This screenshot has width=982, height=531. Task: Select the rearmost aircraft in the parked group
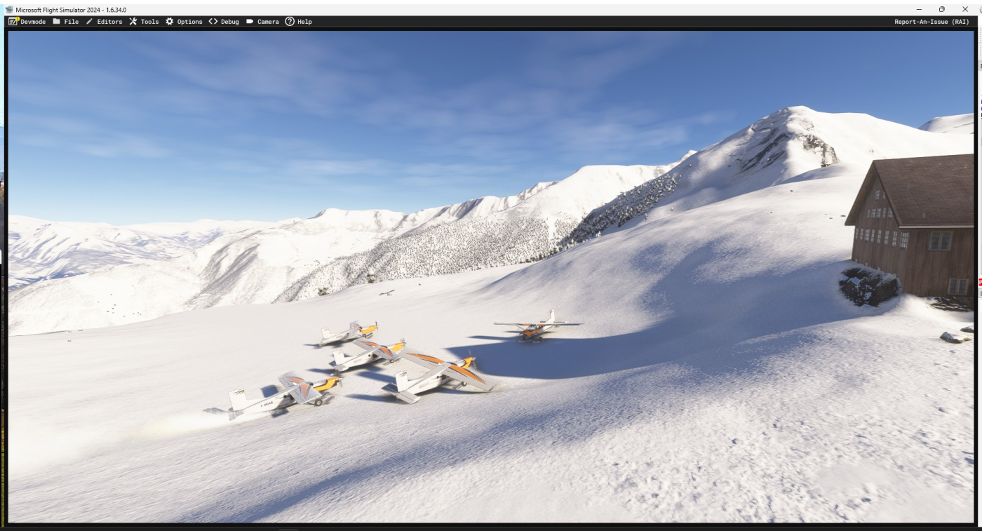[x=349, y=333]
